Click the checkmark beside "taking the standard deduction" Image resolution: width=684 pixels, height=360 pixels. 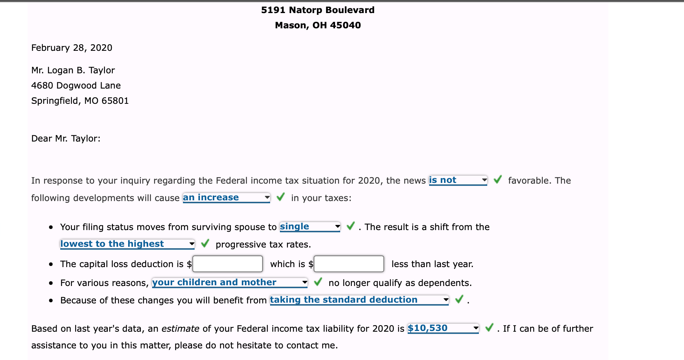point(459,299)
